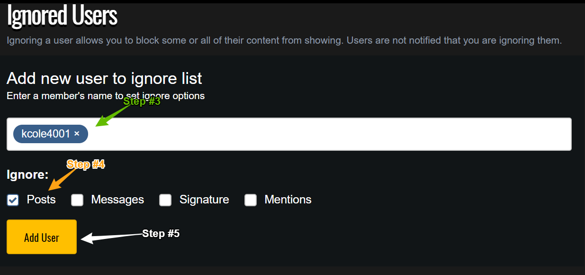The image size is (585, 275).
Task: Click the Messages text label
Action: pyautogui.click(x=117, y=200)
